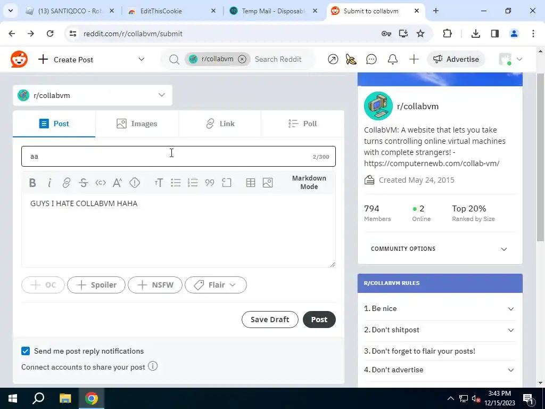
Task: Switch to Markdown Mode
Action: pos(309,182)
